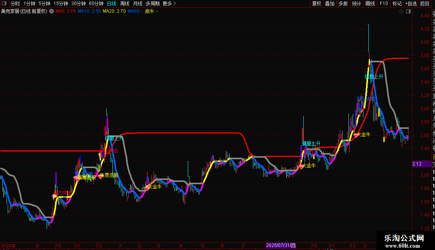The image size is (435, 250).
Task: Activate the 画线 drawing tools
Action: tap(370, 3)
